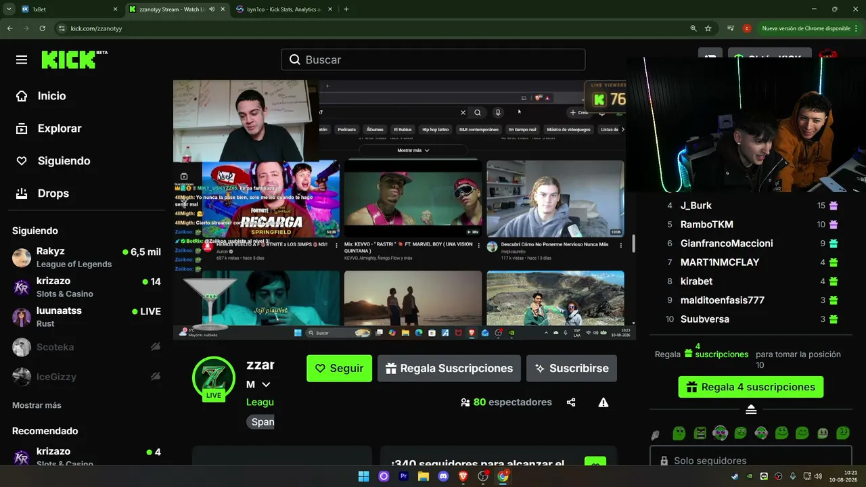Select malditoenfasis777 in the leaderboard
Image resolution: width=866 pixels, height=487 pixels.
click(751, 300)
